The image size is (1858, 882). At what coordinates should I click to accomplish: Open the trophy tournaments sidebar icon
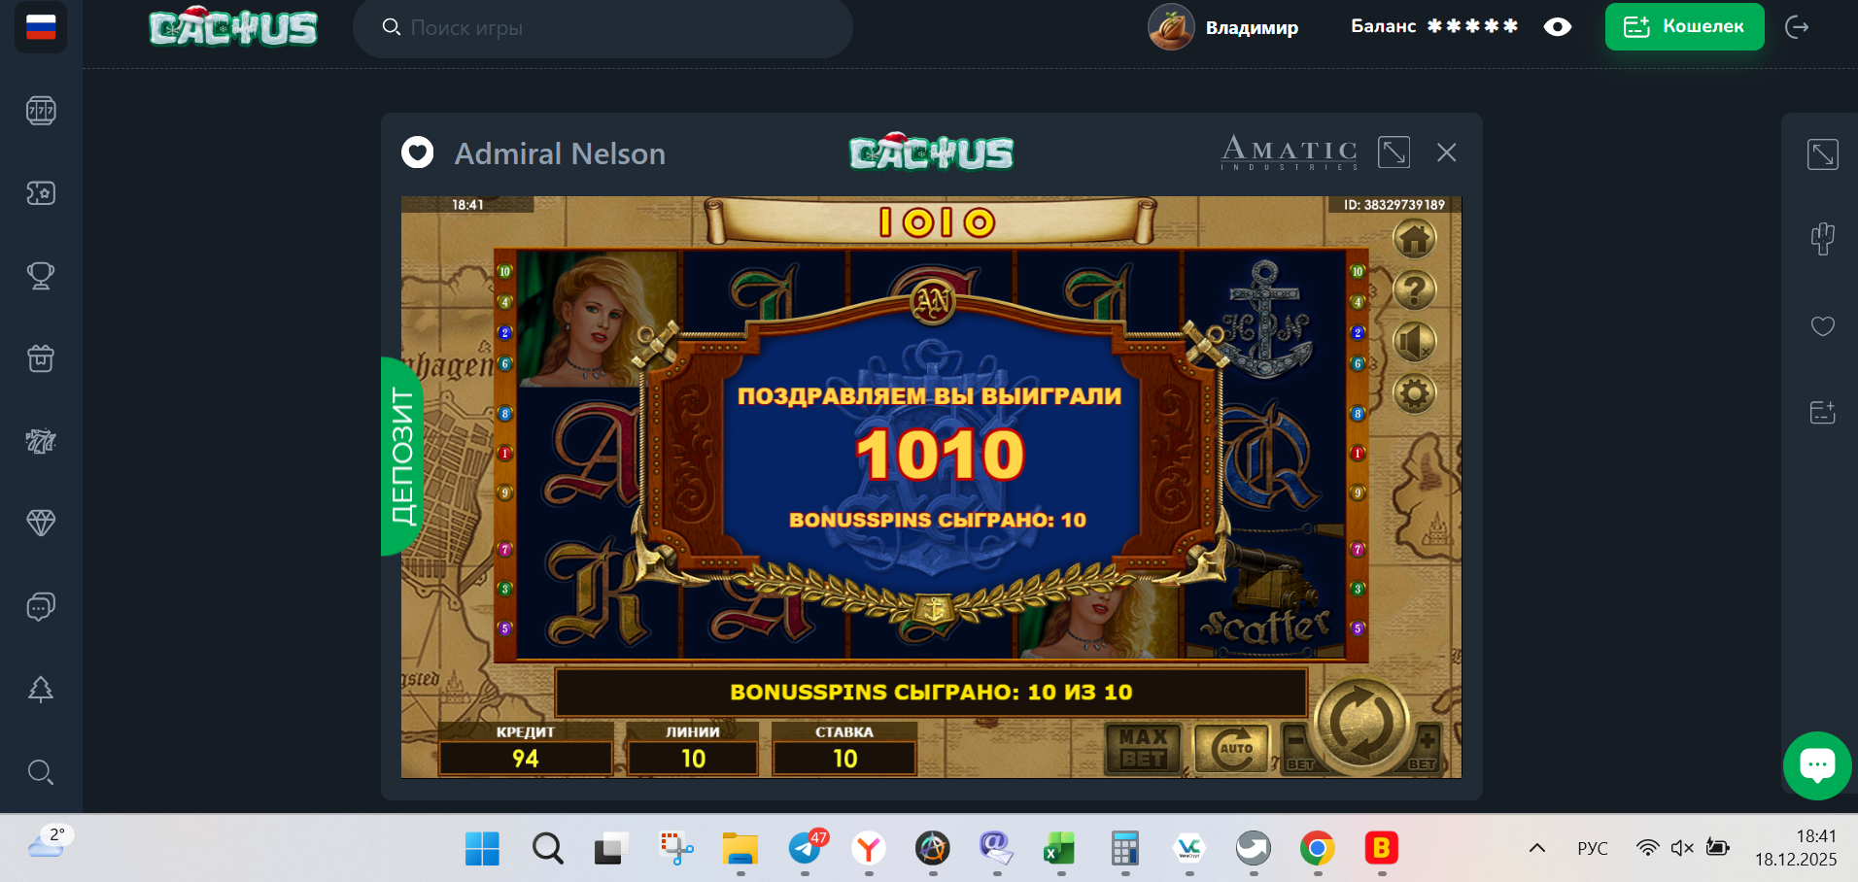pyautogui.click(x=41, y=276)
